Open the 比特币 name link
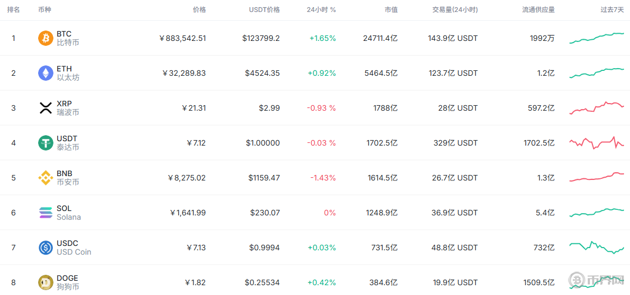This screenshot has height=295, width=630. click(x=68, y=43)
